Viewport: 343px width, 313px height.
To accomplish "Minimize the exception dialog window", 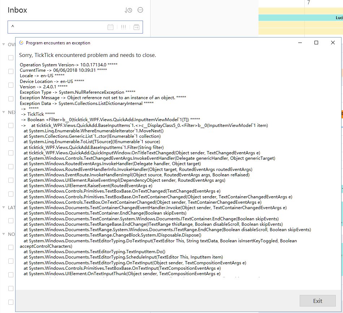I will coord(300,43).
